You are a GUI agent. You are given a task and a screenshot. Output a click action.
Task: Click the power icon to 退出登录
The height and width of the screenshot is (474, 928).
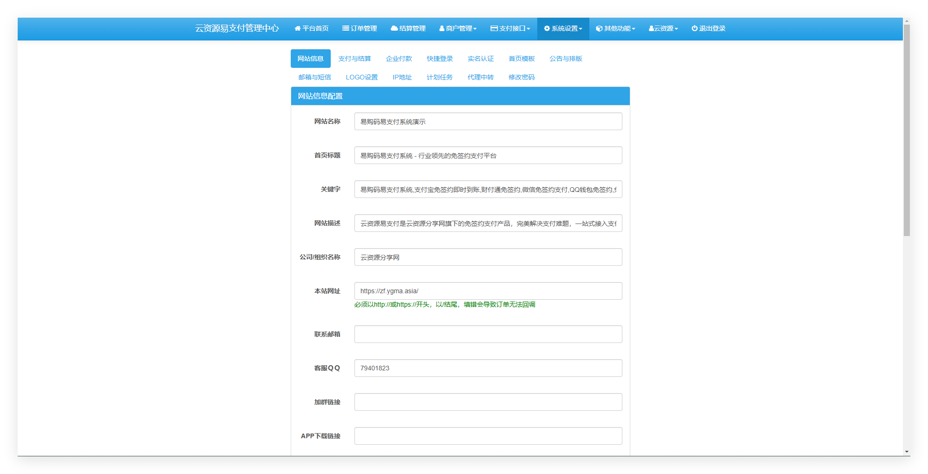click(x=694, y=29)
